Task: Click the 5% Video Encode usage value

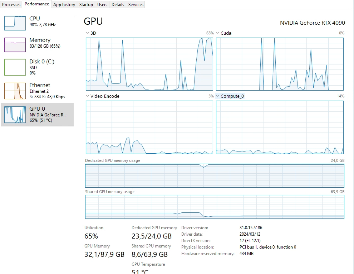Action: click(x=211, y=96)
